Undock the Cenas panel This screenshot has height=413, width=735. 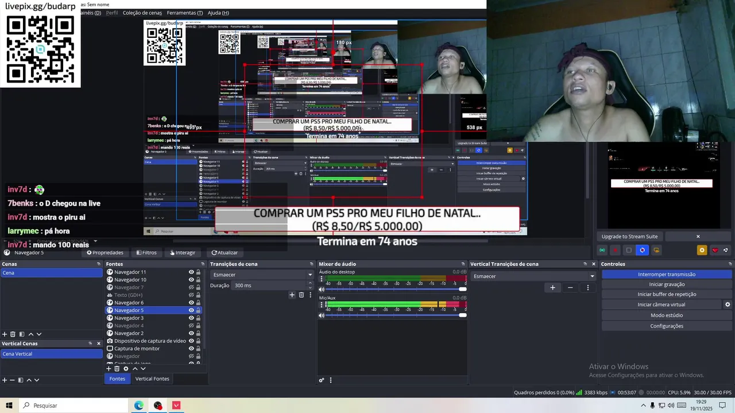coord(99,264)
